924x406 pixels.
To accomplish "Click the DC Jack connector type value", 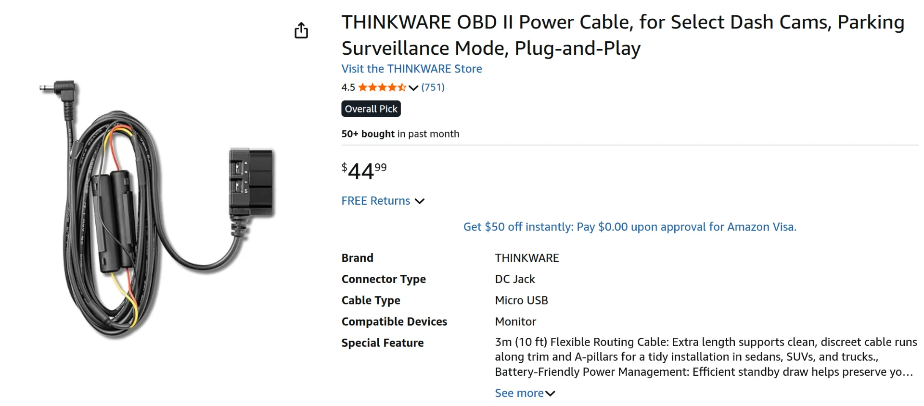I will coord(514,279).
